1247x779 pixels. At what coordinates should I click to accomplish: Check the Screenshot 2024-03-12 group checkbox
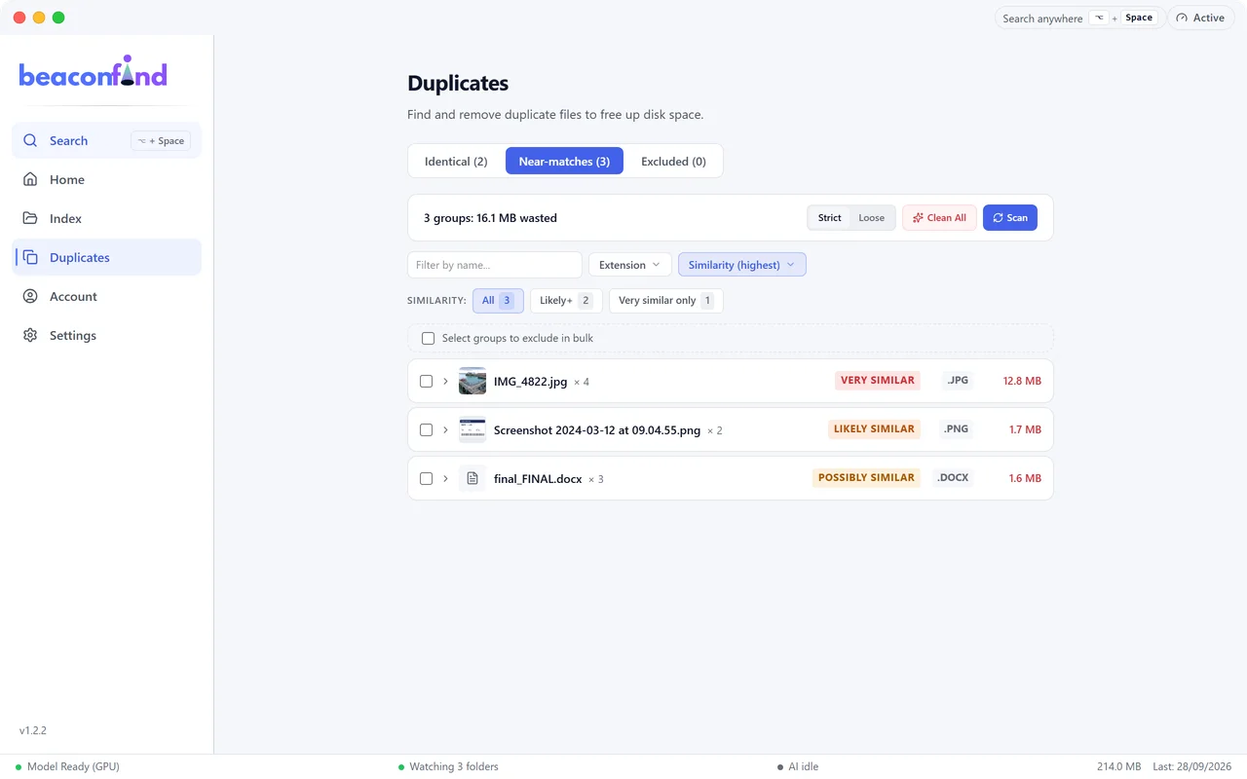(x=426, y=429)
